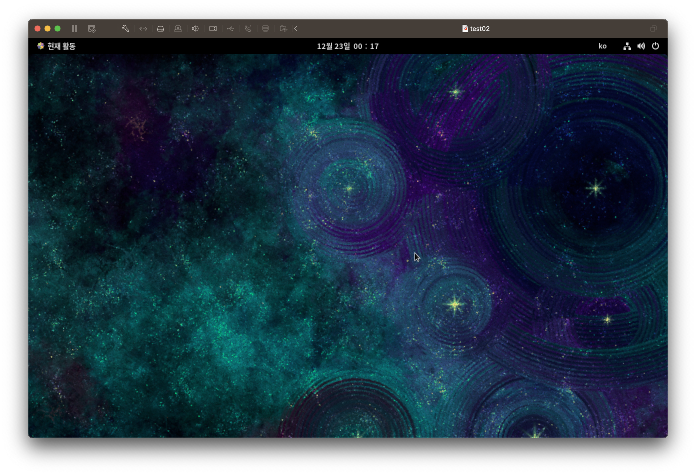Click the network adapter arrows icon
The height and width of the screenshot is (475, 696).
[x=143, y=28]
